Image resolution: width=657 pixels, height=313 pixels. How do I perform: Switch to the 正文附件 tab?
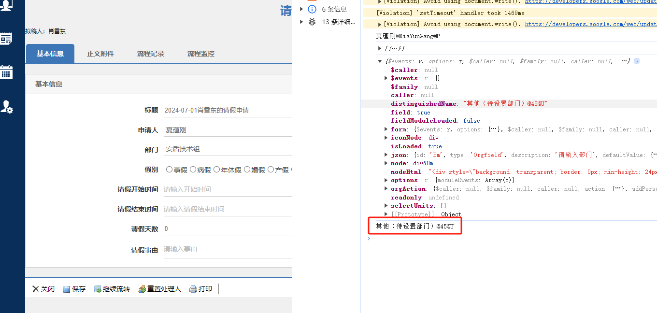coord(100,54)
